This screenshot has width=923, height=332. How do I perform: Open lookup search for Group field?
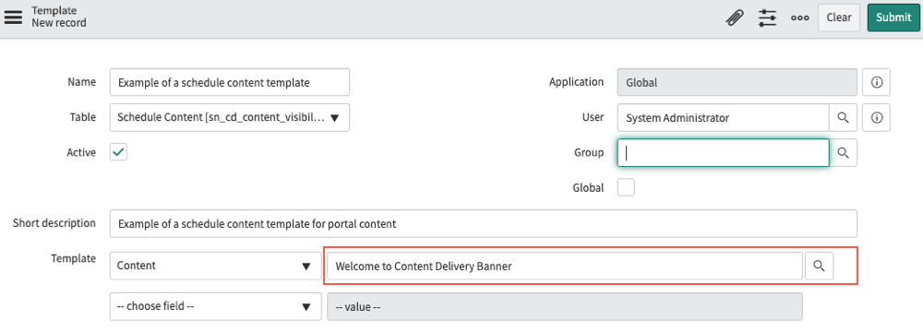click(x=843, y=153)
